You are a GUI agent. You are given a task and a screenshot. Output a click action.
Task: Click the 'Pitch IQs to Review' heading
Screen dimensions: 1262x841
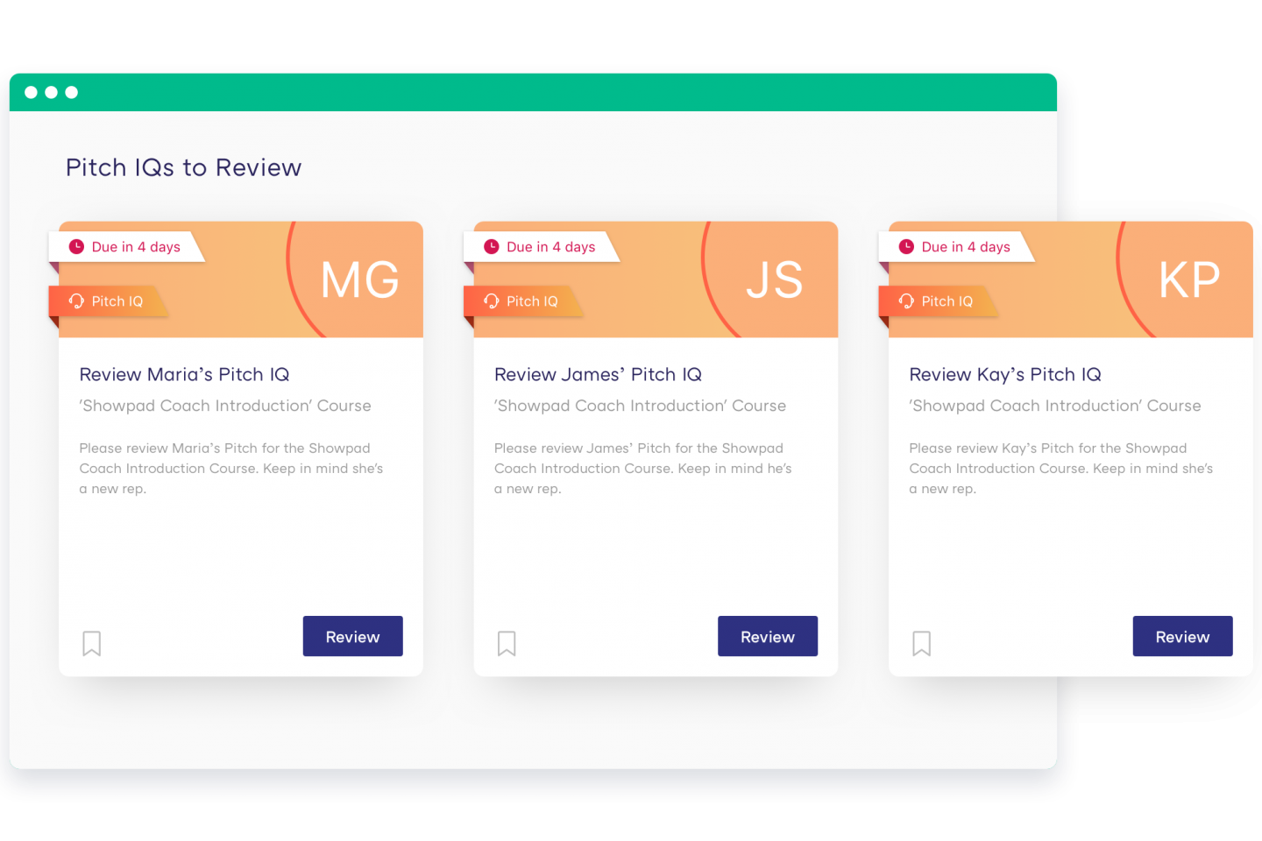point(184,167)
